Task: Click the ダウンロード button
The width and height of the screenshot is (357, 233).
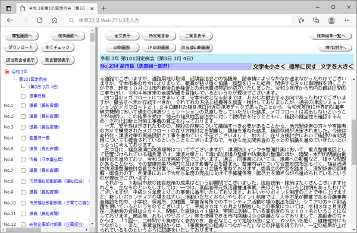Action: (20, 48)
